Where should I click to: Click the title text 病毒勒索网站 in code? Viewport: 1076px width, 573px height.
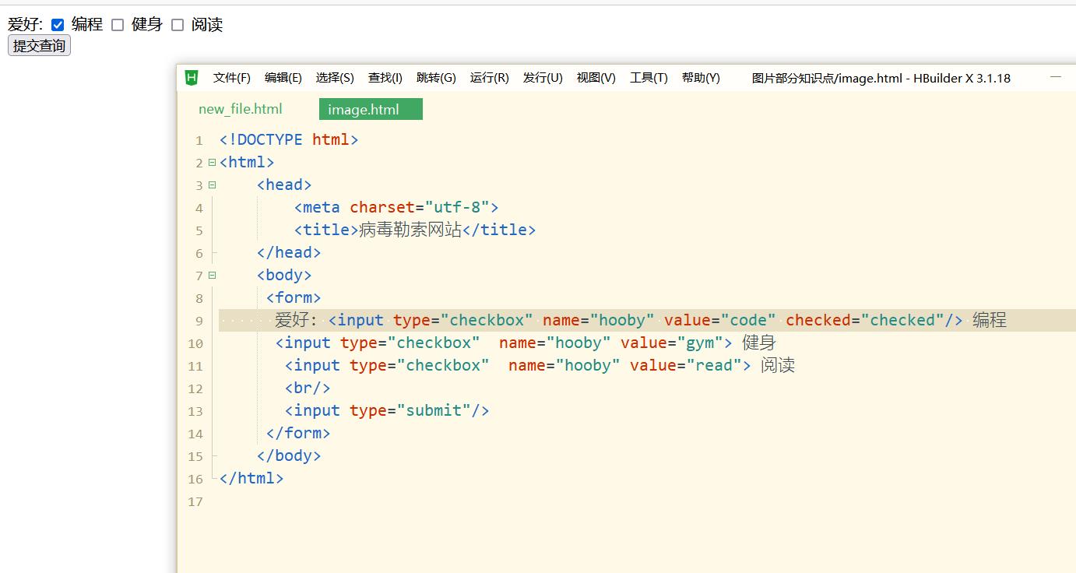point(410,230)
